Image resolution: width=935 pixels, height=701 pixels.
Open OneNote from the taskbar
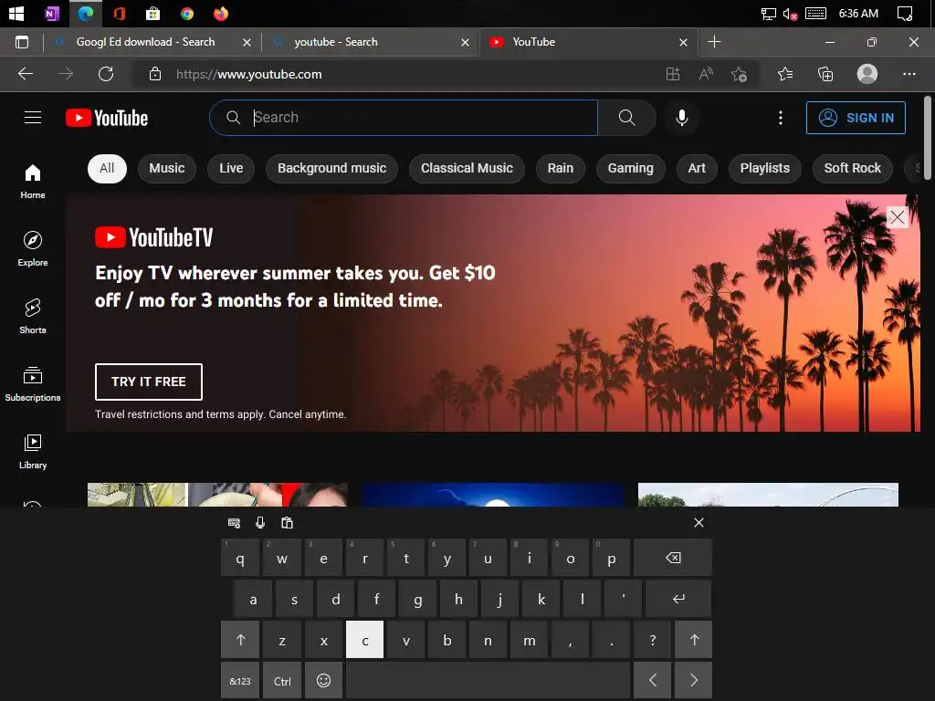(x=52, y=13)
